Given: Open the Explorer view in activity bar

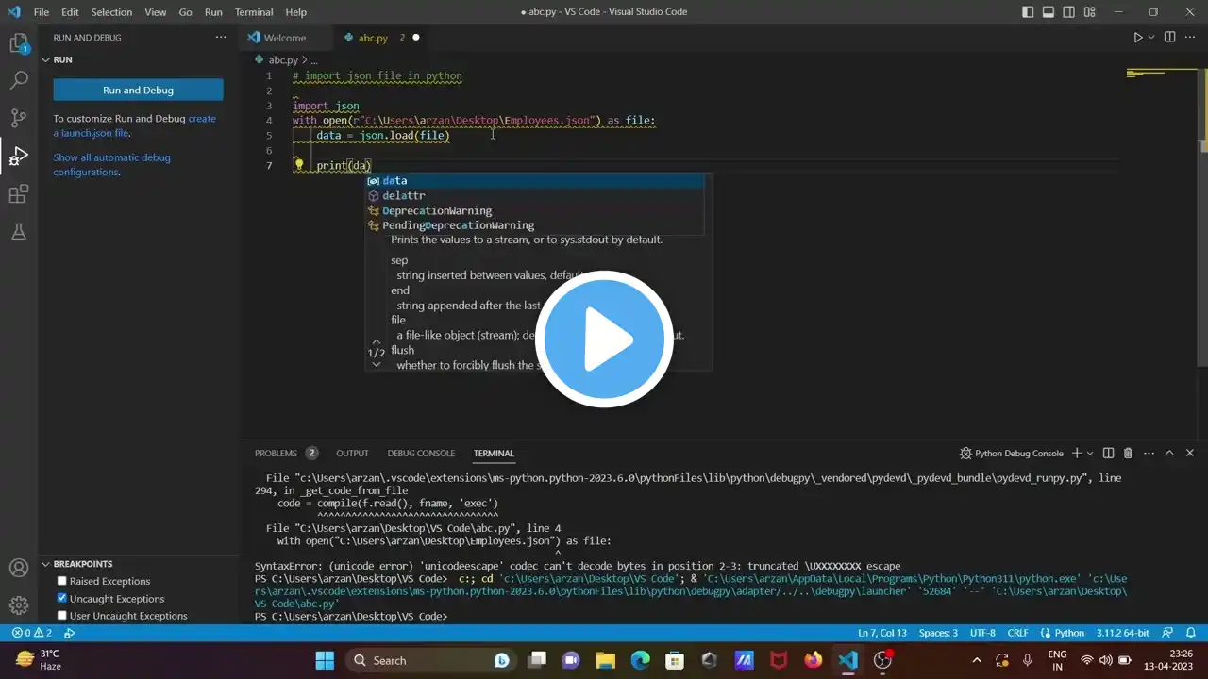Looking at the screenshot, I should tap(18, 43).
